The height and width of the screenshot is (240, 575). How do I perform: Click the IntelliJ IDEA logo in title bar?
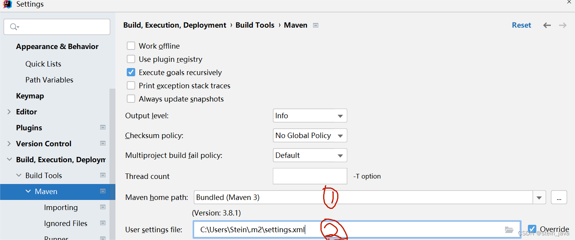pos(7,4)
